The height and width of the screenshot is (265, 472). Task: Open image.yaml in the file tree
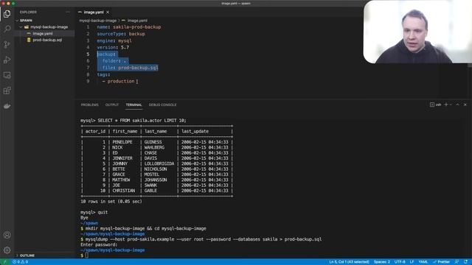(43, 33)
